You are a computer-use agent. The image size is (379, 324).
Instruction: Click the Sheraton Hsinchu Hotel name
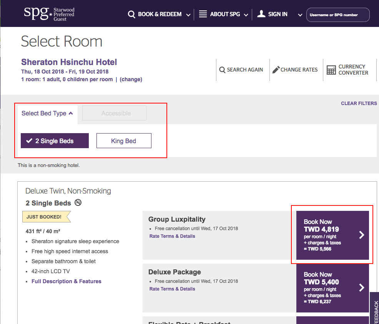point(69,62)
